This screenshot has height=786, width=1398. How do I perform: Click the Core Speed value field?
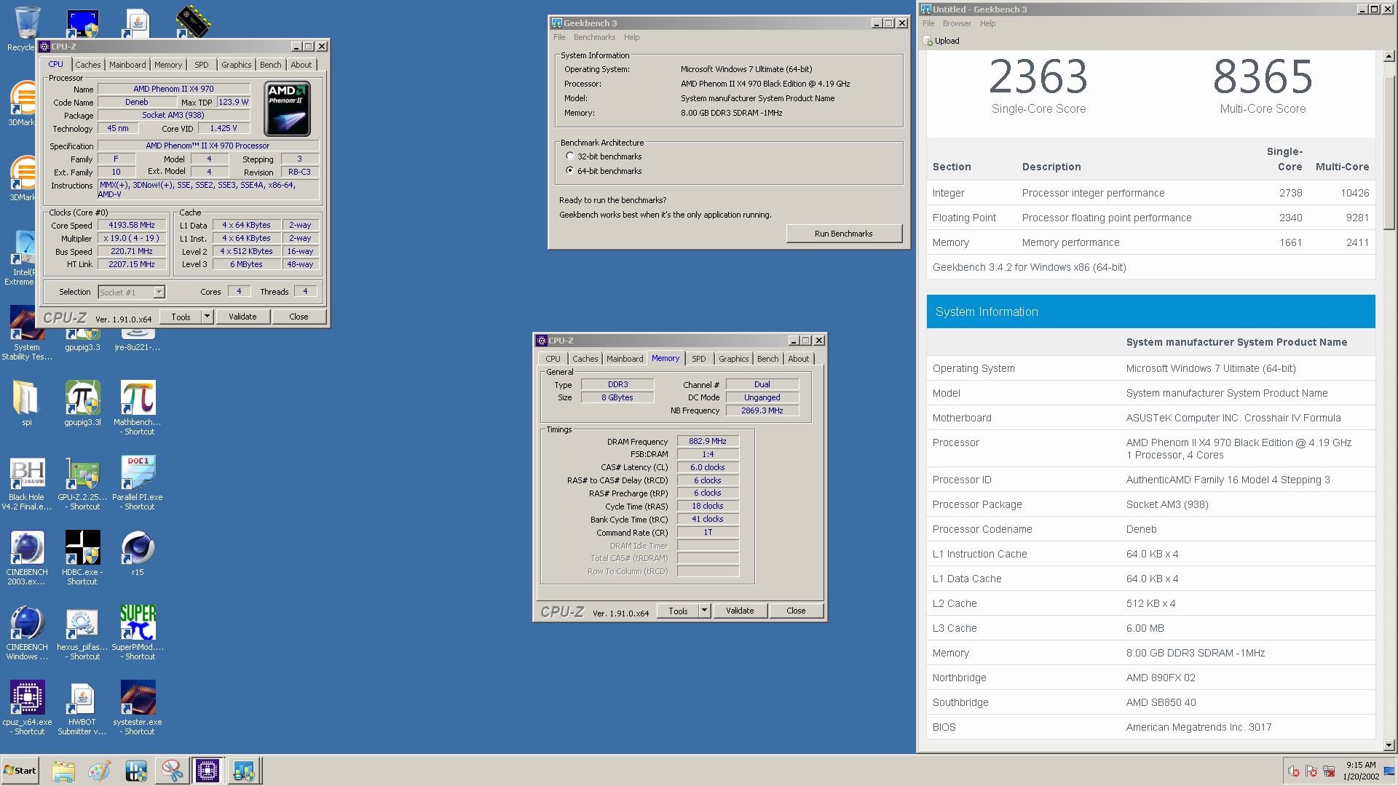132,226
